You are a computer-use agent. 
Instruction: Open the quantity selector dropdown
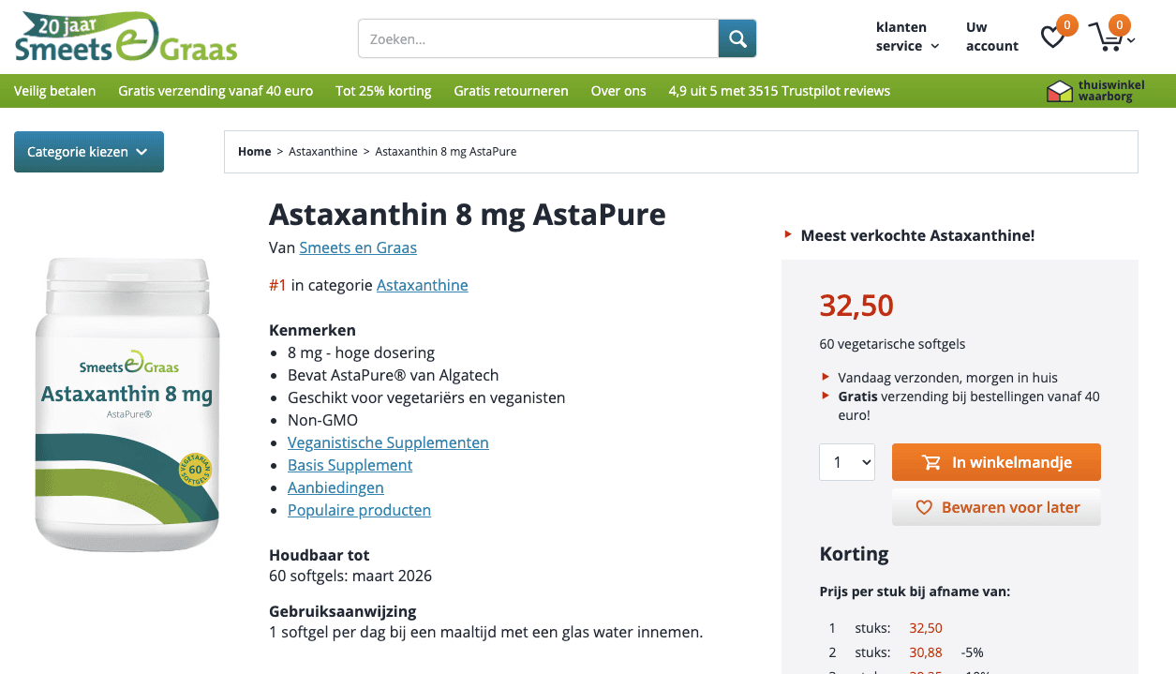[x=847, y=462]
